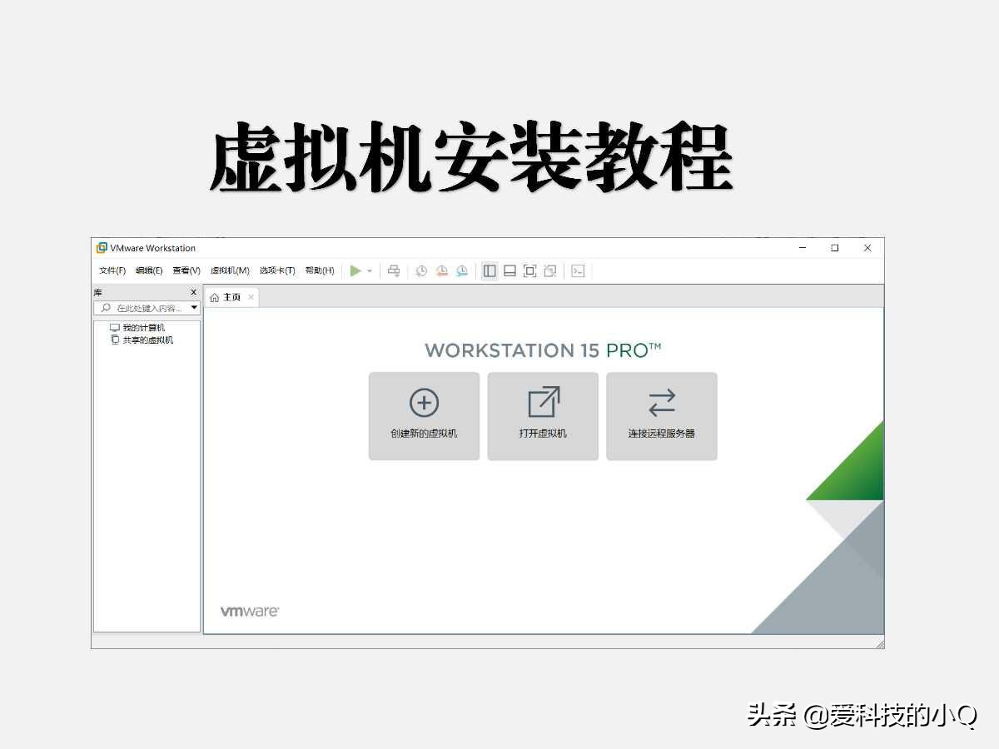The height and width of the screenshot is (749, 999).
Task: Click the 创建新的虚拟机 button
Action: [x=424, y=416]
